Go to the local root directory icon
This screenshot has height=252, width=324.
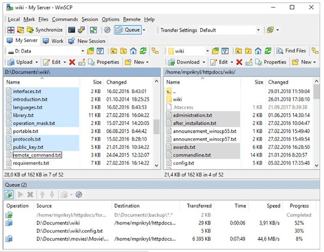[124, 51]
